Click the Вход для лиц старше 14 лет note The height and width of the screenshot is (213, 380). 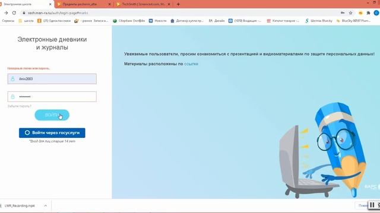[x=52, y=141]
